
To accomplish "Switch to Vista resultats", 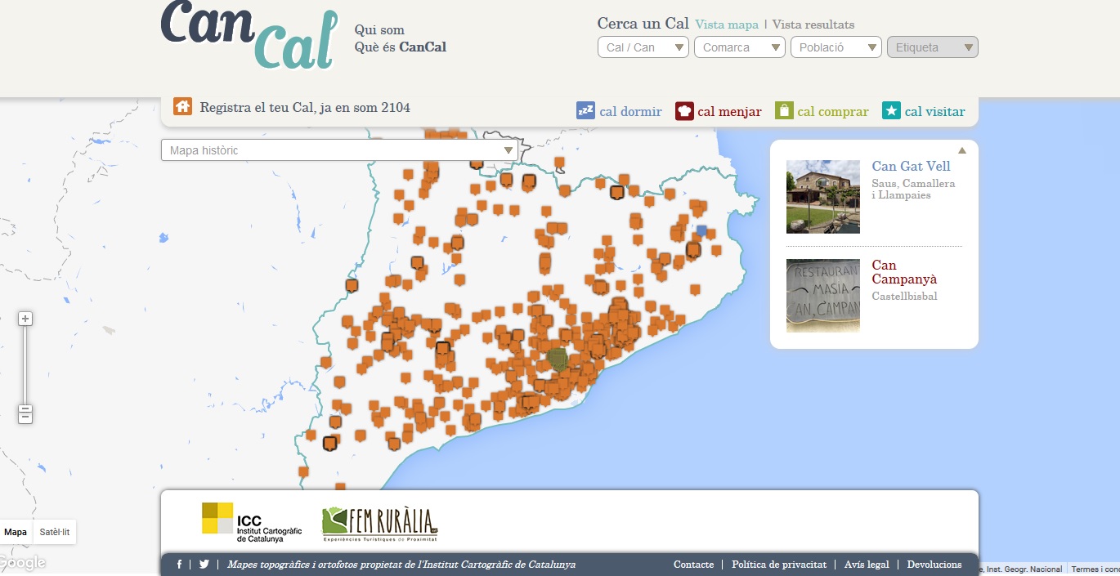I will 813,25.
